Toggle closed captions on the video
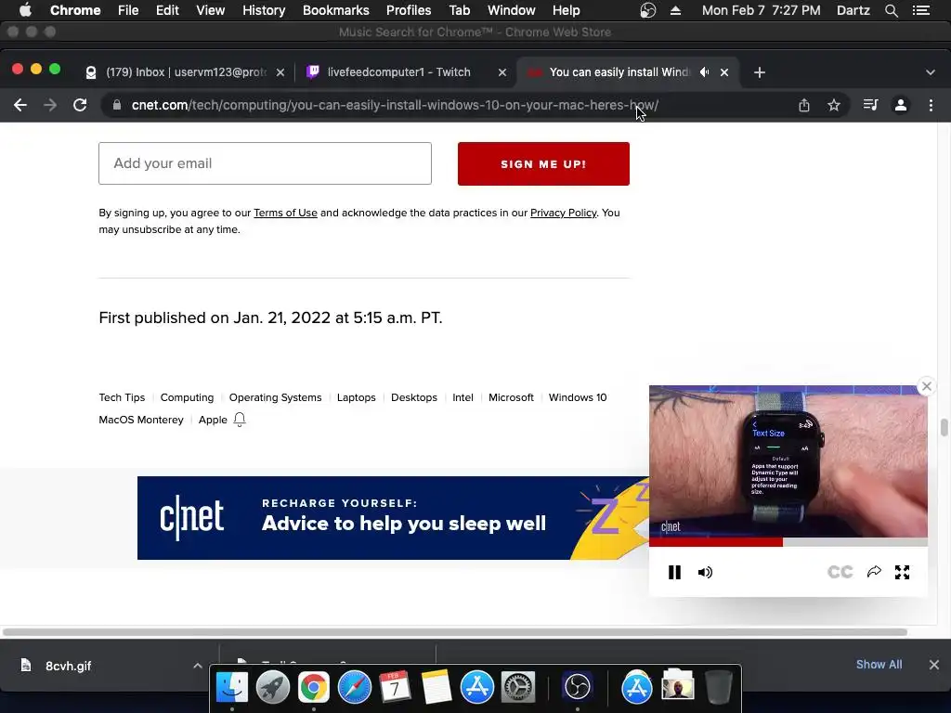 (840, 572)
